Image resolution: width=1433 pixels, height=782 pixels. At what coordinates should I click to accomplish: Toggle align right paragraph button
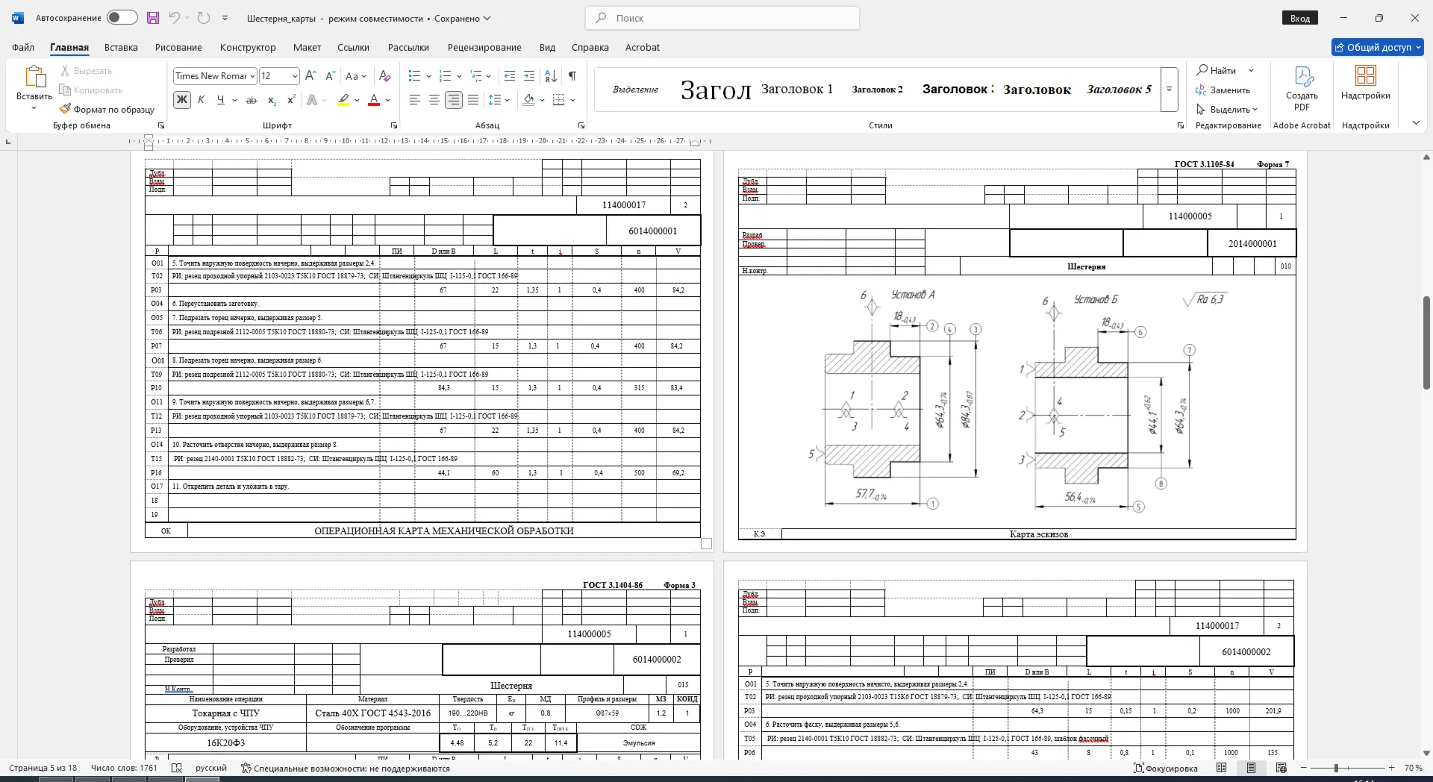[454, 100]
